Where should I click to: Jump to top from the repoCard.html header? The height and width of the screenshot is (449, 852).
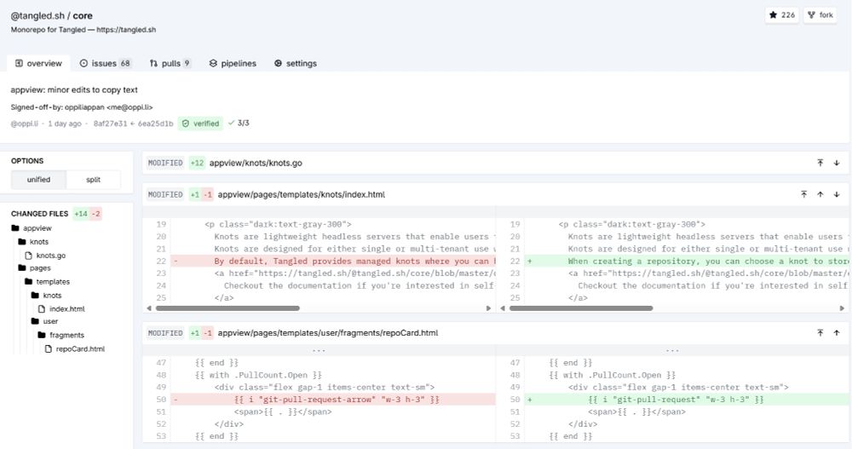820,332
